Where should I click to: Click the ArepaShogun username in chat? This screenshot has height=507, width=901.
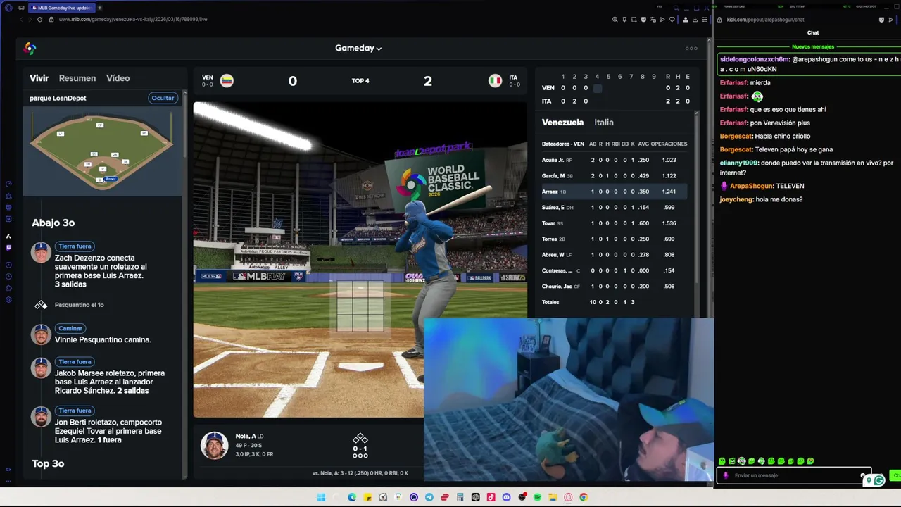click(752, 186)
